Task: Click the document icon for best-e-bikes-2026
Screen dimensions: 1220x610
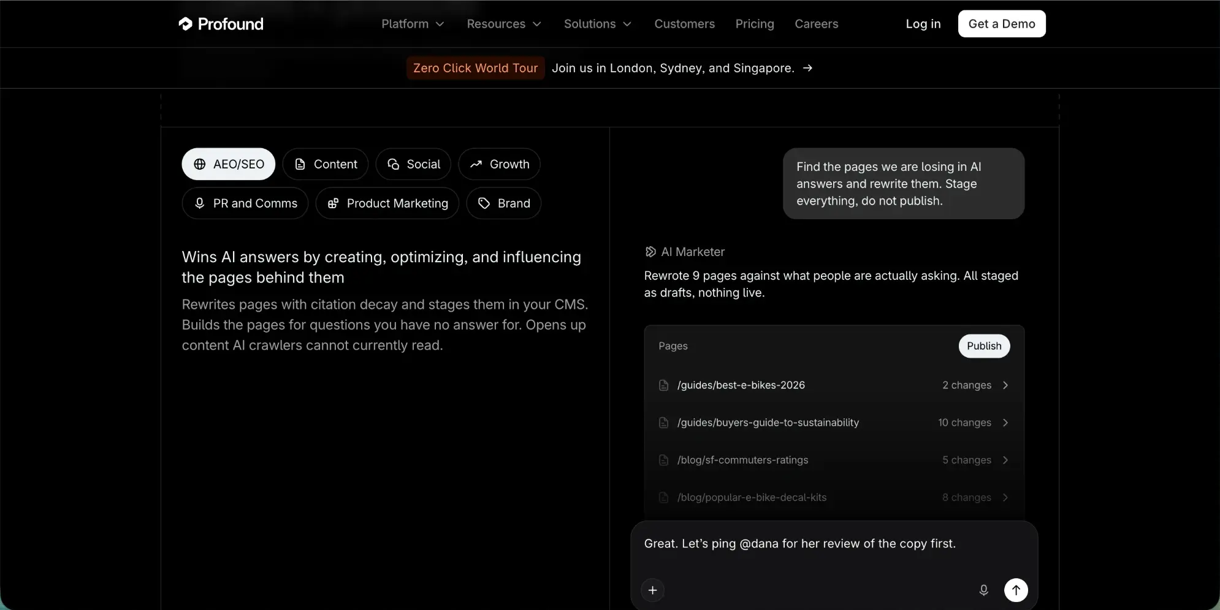Action: [x=663, y=385]
